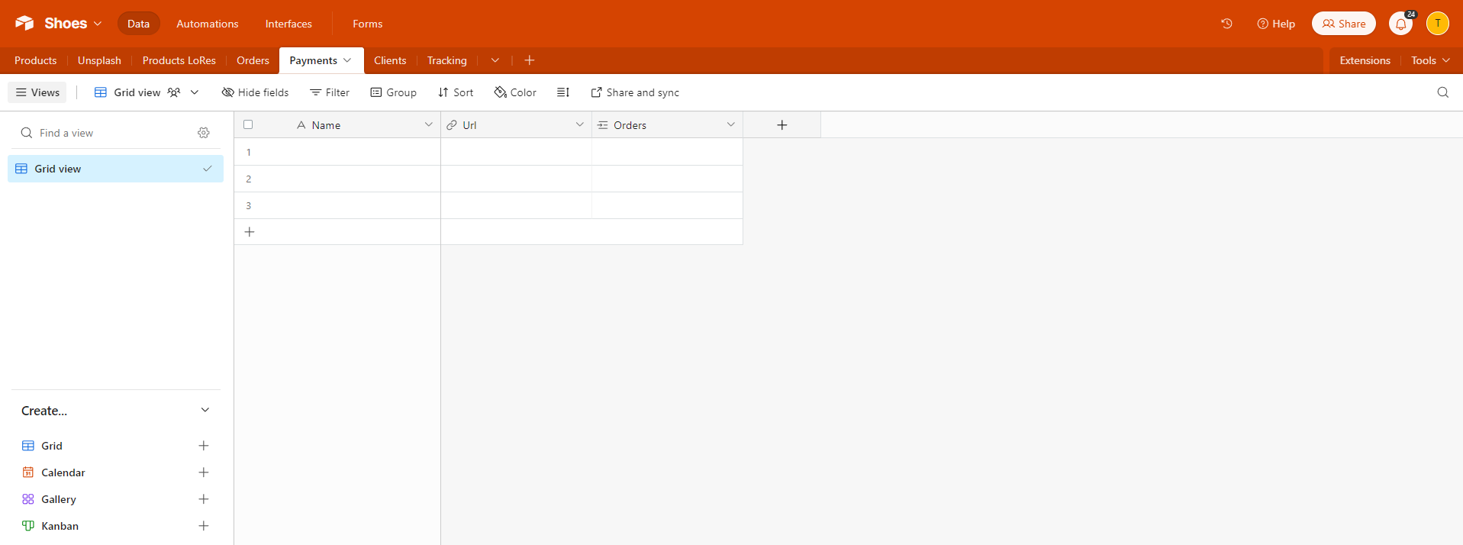This screenshot has width=1463, height=545.
Task: Open Extensions panel
Action: 1365,60
